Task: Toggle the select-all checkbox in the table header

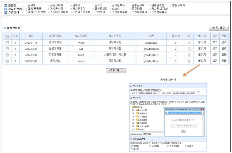Action: point(7,36)
